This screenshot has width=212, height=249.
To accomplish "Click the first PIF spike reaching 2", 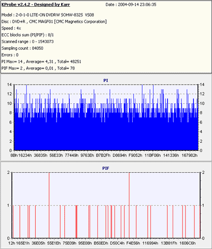I will (x=49, y=205).
